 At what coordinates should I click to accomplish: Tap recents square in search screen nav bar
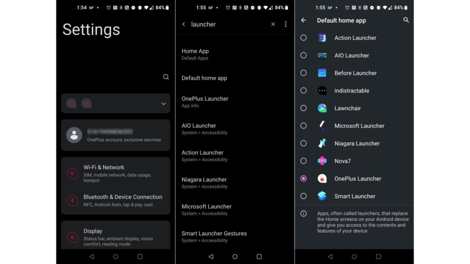[x=259, y=257]
